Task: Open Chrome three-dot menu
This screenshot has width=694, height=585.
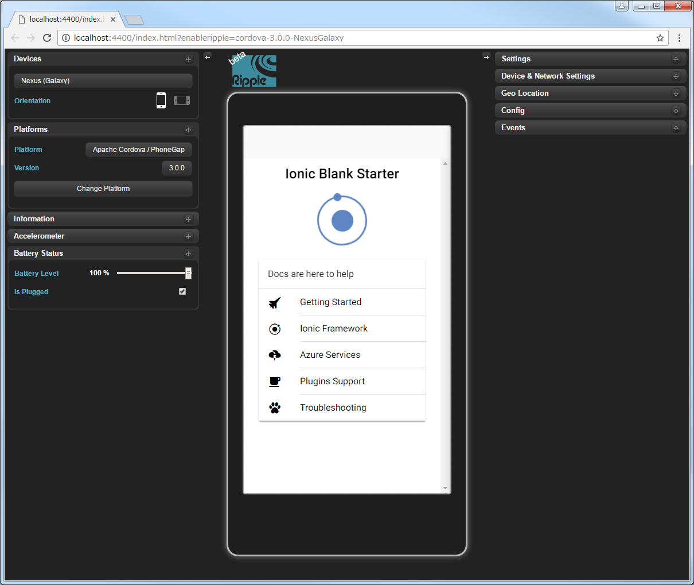Action: point(679,38)
